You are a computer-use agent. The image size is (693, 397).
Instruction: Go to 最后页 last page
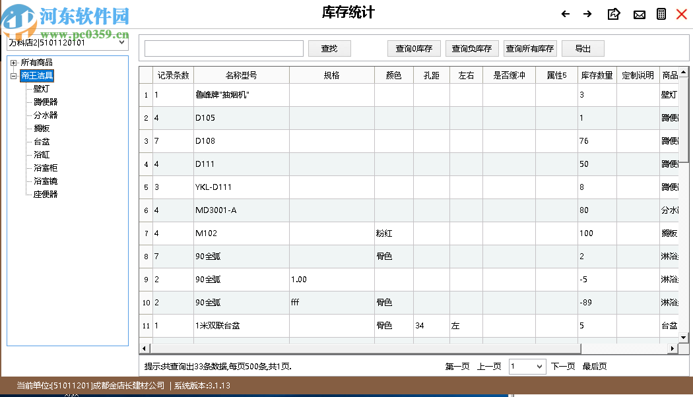(x=595, y=366)
